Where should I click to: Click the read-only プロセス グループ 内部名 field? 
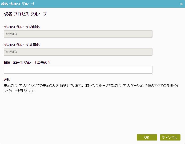78,34
